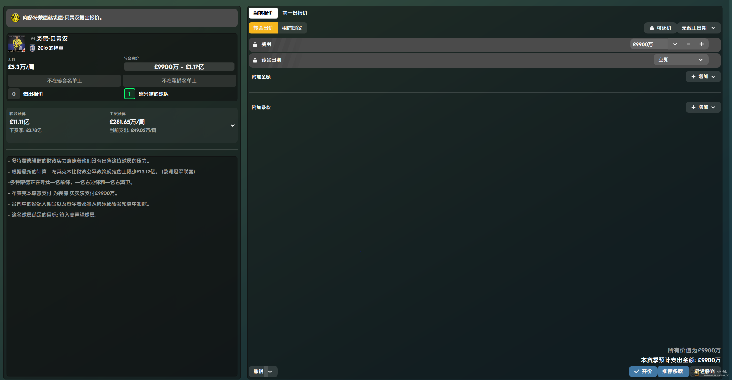Image resolution: width=732 pixels, height=380 pixels.
Task: Click Jude Bellingham's player portrait
Action: pos(17,43)
